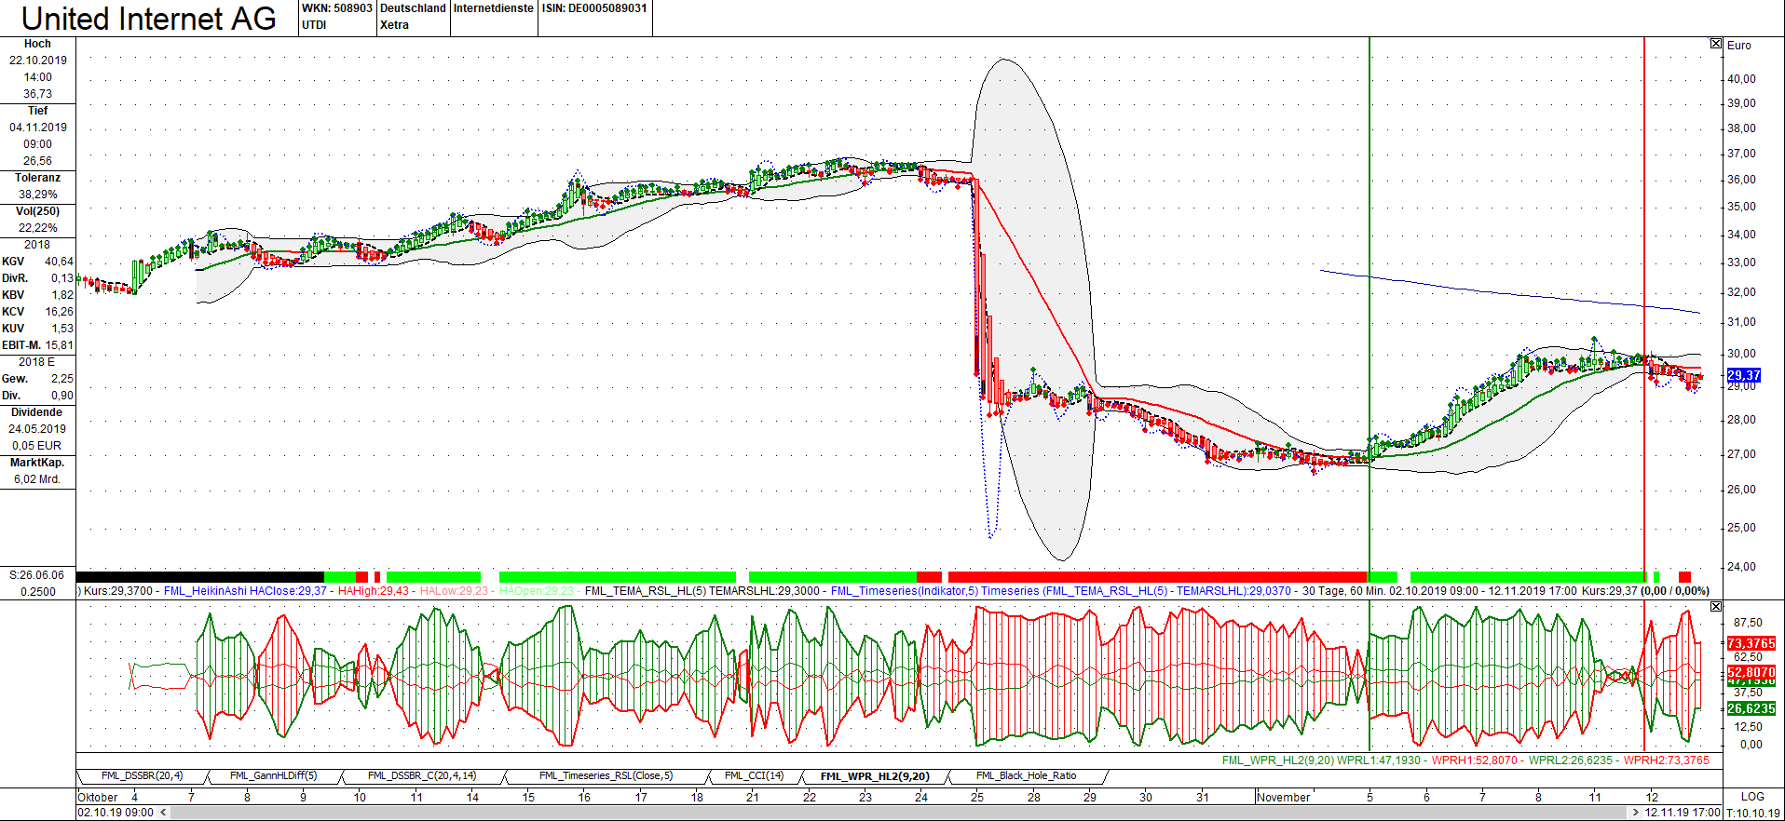This screenshot has height=821, width=1785.
Task: Click the Vol(250) label
Action: (37, 211)
